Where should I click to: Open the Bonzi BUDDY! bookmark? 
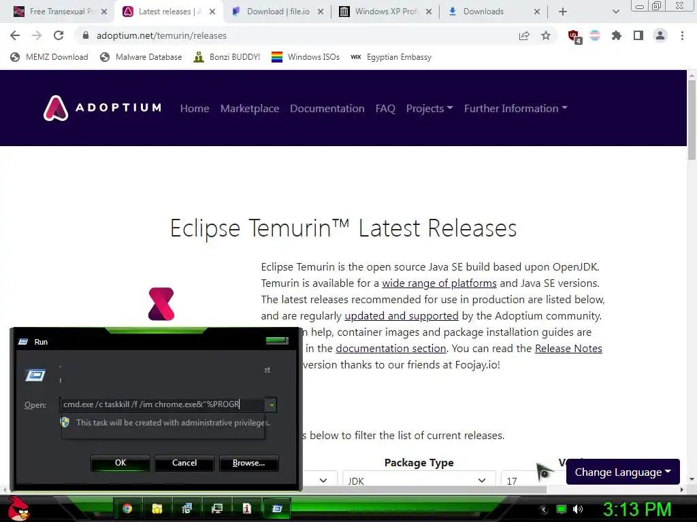click(x=227, y=57)
